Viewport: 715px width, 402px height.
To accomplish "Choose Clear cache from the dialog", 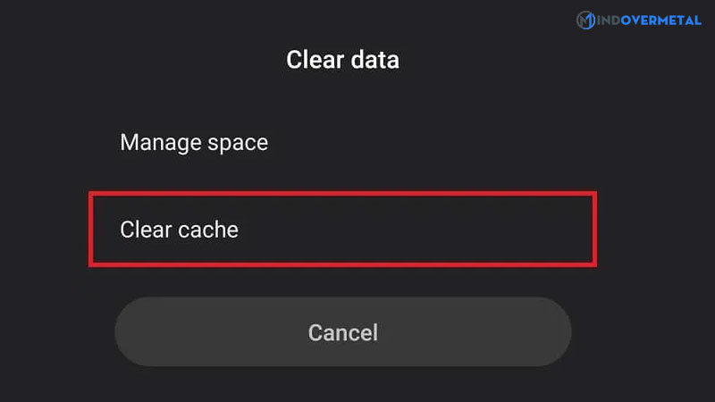I will (x=342, y=230).
